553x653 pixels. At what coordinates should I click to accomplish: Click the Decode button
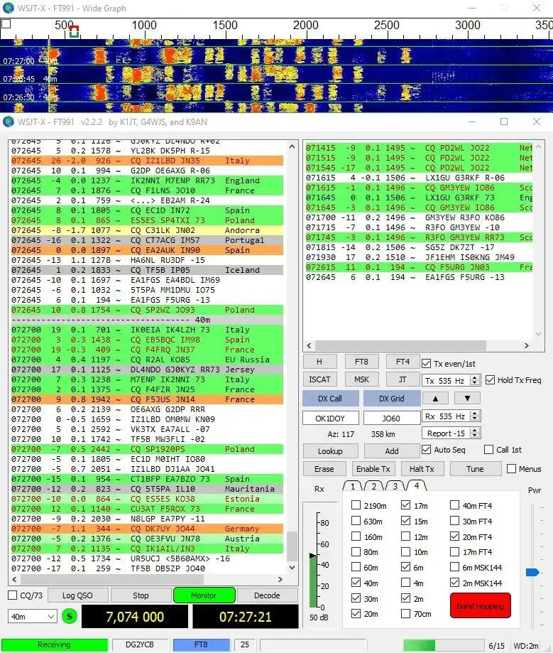pos(267,595)
